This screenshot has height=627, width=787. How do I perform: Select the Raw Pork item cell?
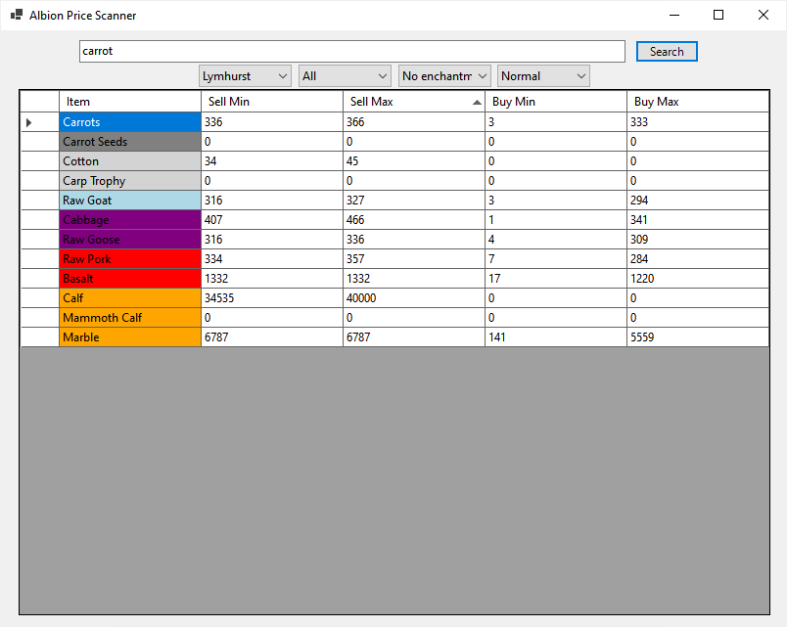pyautogui.click(x=130, y=259)
